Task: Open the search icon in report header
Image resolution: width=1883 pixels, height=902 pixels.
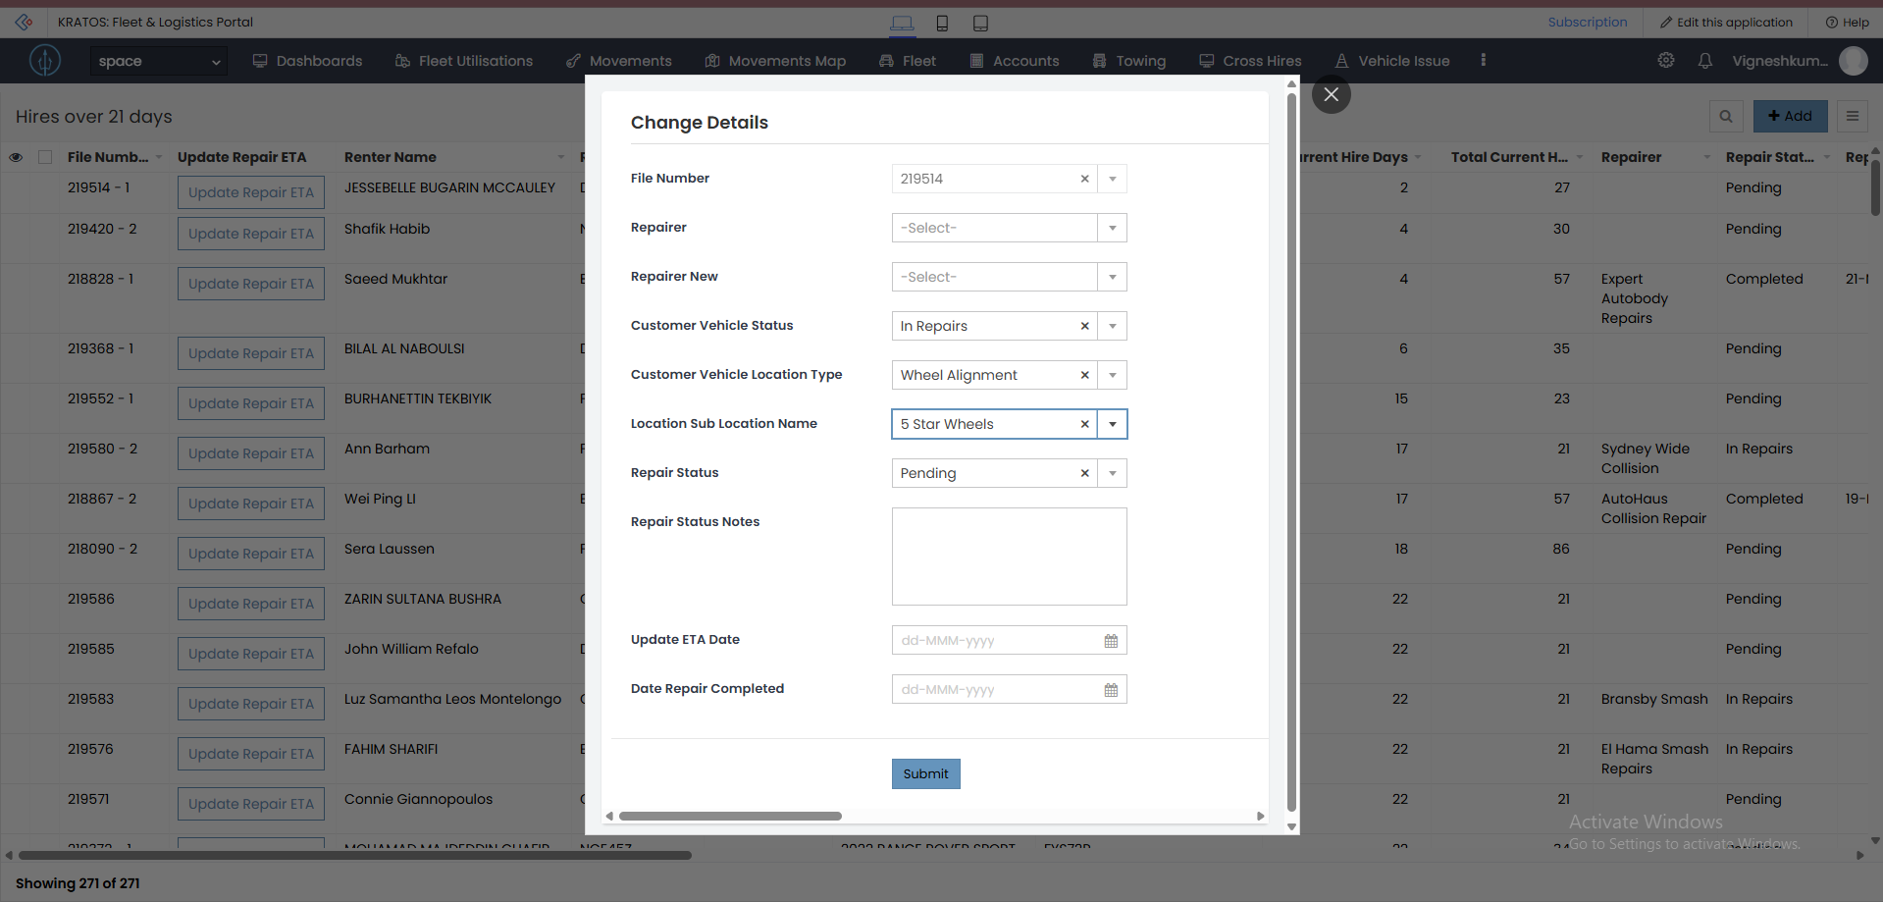Action: (x=1726, y=116)
